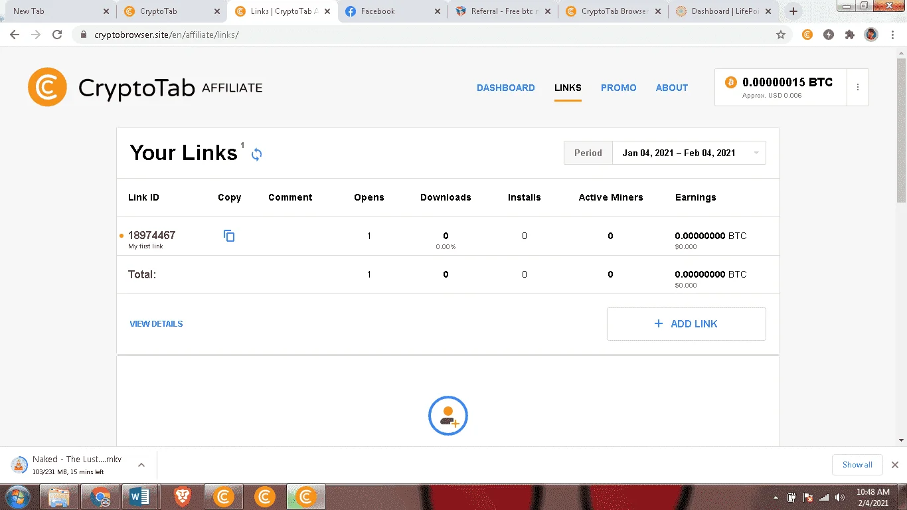
Task: Click the Earnings column header
Action: (695, 197)
